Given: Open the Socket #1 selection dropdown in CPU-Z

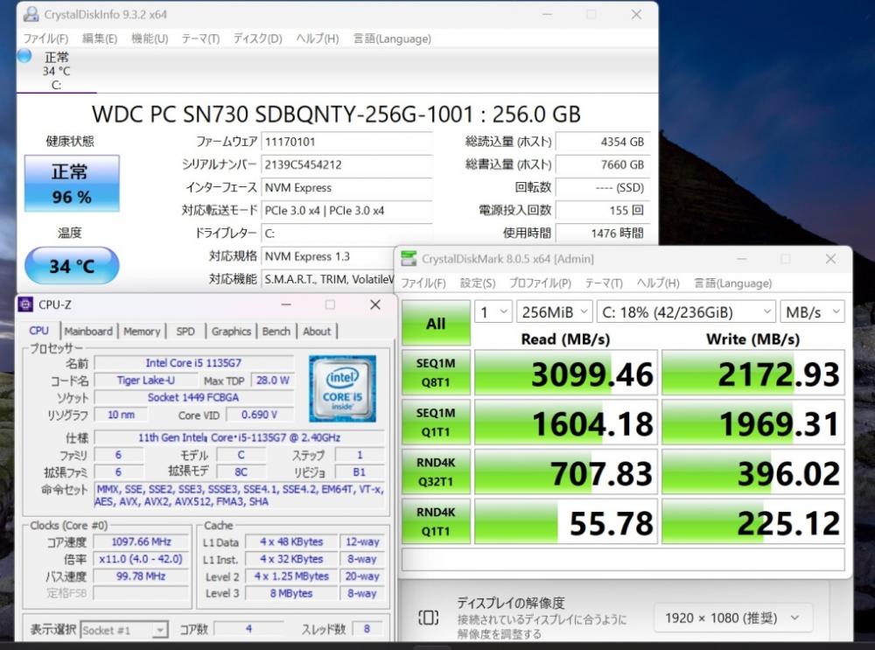Looking at the screenshot, I should (124, 630).
